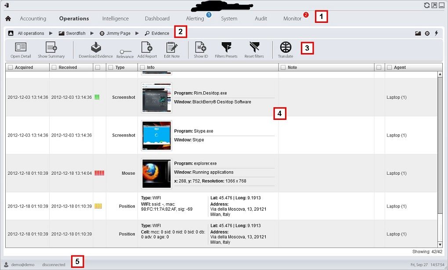Click the lightning bolt icon
Image resolution: width=448 pixels, height=270 pixels.
point(436,33)
